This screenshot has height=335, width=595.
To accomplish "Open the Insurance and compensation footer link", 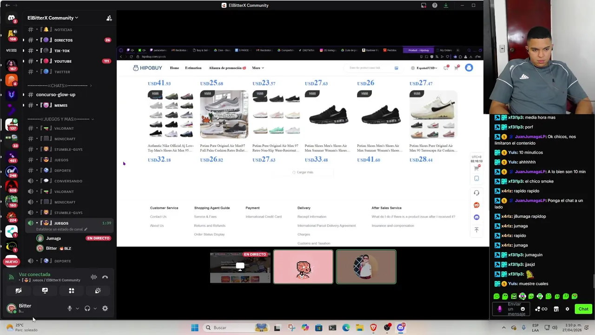I will [393, 226].
